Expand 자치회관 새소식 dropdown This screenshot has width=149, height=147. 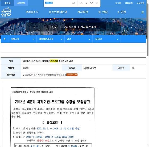pos(51,39)
